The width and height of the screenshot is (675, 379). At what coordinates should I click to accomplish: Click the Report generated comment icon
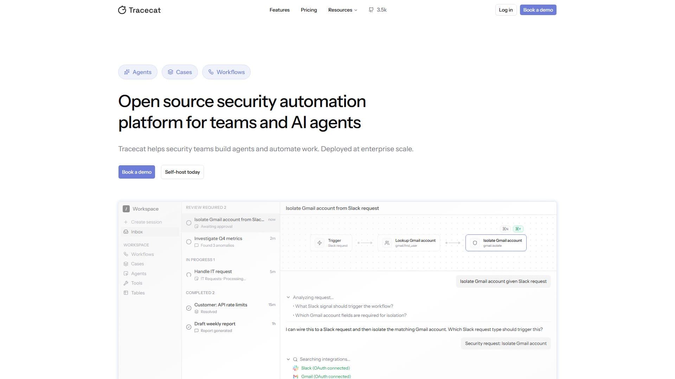(197, 331)
